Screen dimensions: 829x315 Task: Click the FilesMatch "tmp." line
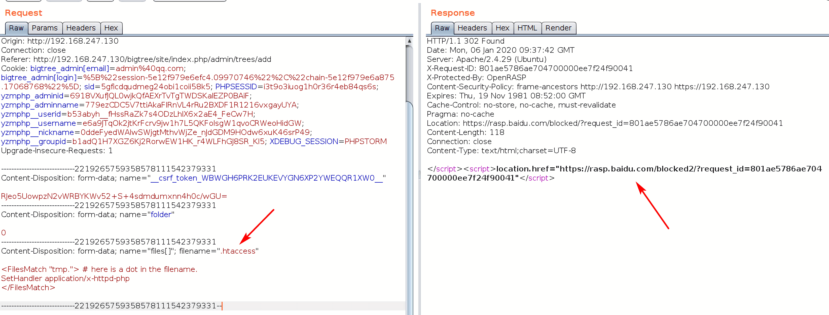pyautogui.click(x=99, y=269)
